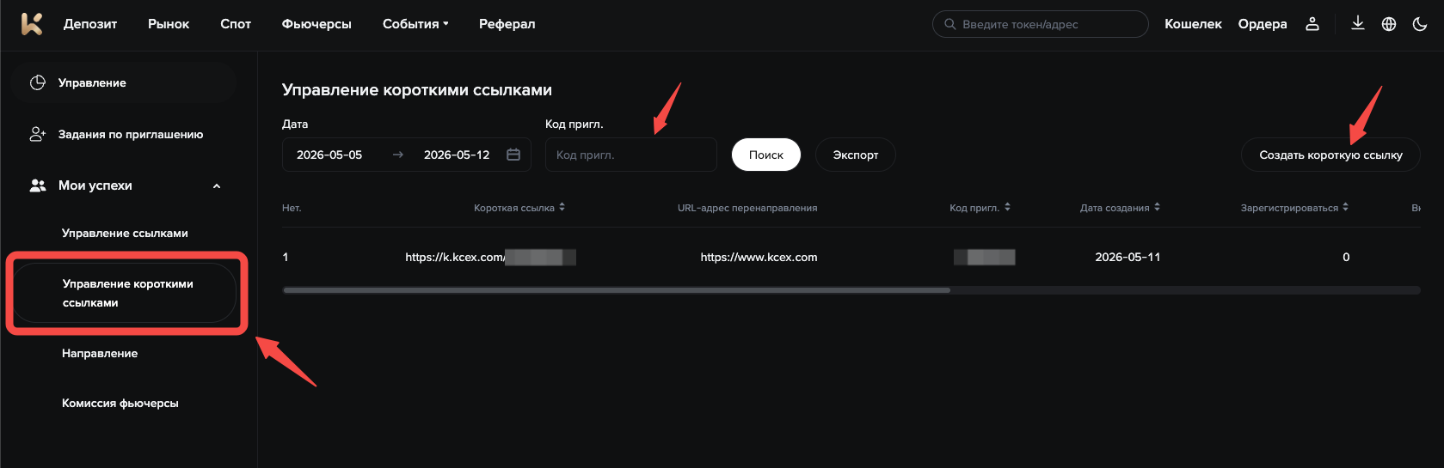Viewport: 1444px width, 468px height.
Task: Sort by Короткая ссылка column arrows
Action: 562,207
